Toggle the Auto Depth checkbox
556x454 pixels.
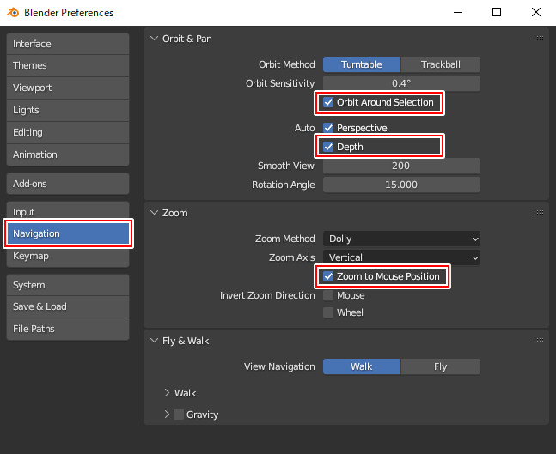click(x=328, y=147)
